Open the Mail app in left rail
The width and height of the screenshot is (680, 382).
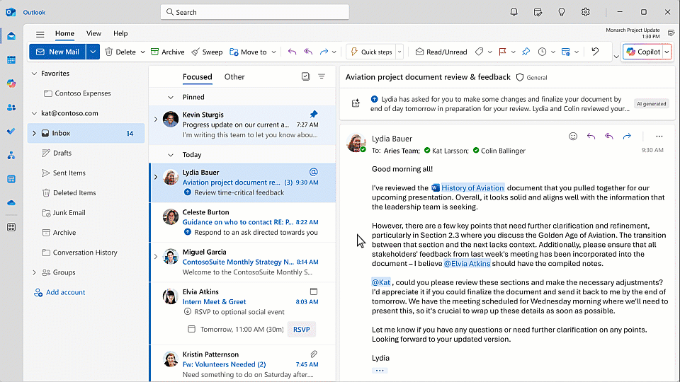click(x=11, y=36)
